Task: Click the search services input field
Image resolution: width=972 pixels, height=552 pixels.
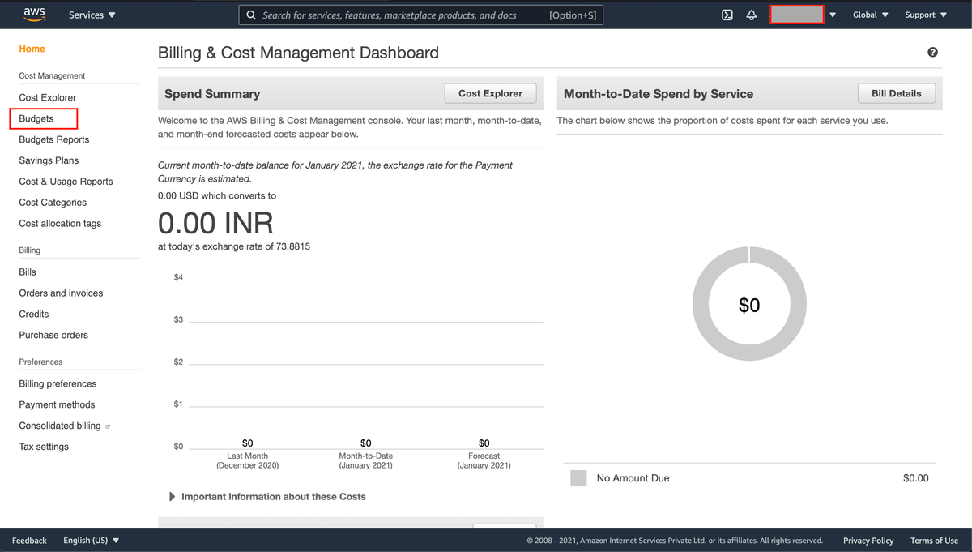Action: [421, 15]
